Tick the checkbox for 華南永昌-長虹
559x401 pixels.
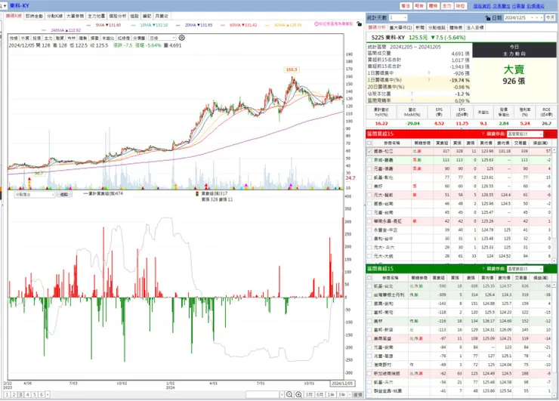click(369, 221)
